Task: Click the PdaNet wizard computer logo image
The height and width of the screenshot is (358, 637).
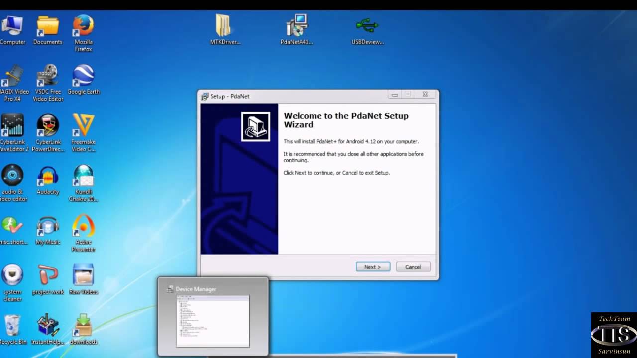Action: (256, 126)
